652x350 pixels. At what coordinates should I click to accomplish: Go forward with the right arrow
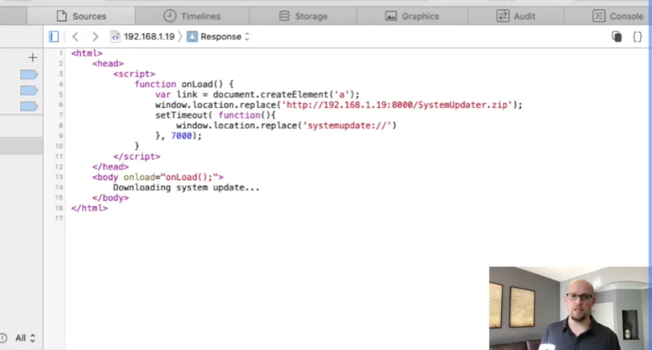point(95,37)
